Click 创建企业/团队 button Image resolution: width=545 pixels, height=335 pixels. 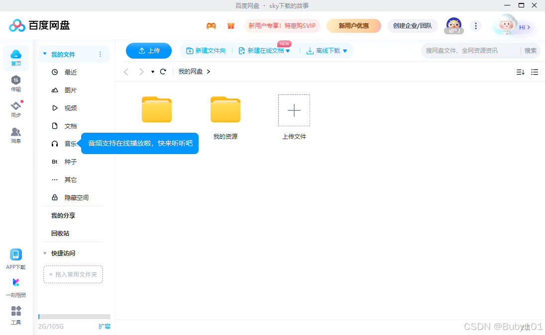412,26
